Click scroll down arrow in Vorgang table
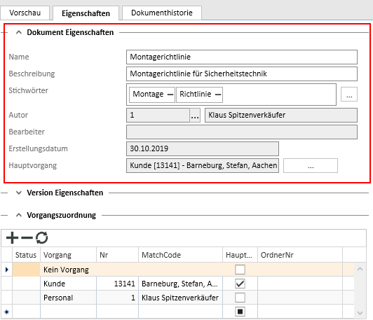 [x=360, y=313]
